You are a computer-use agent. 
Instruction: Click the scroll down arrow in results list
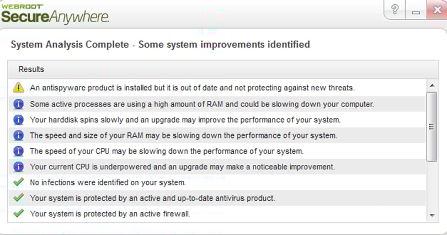click(432, 216)
